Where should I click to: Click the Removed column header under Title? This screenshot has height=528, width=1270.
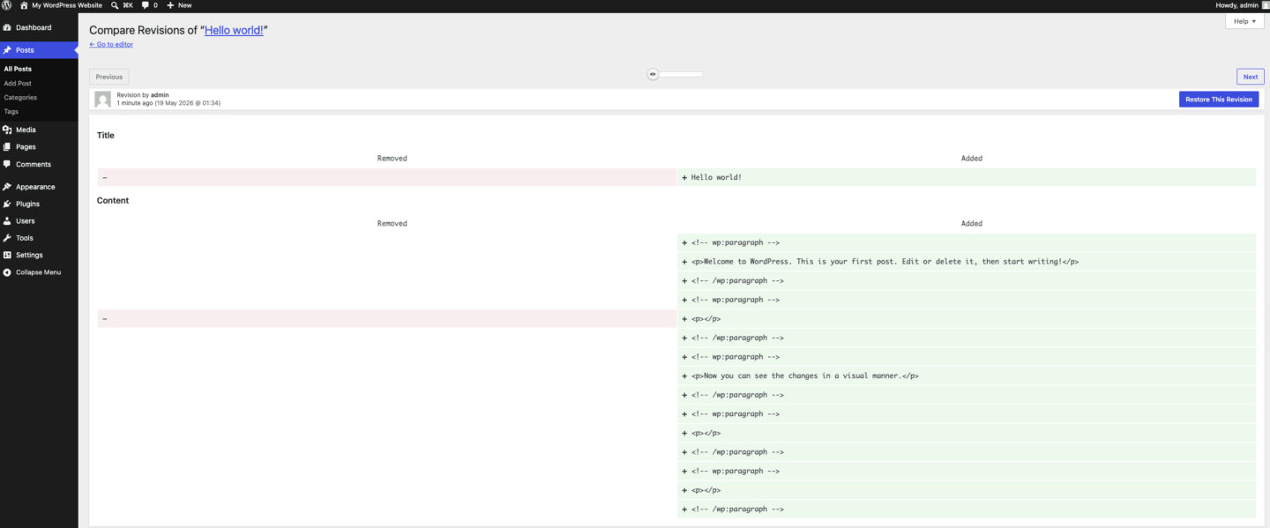click(x=392, y=159)
